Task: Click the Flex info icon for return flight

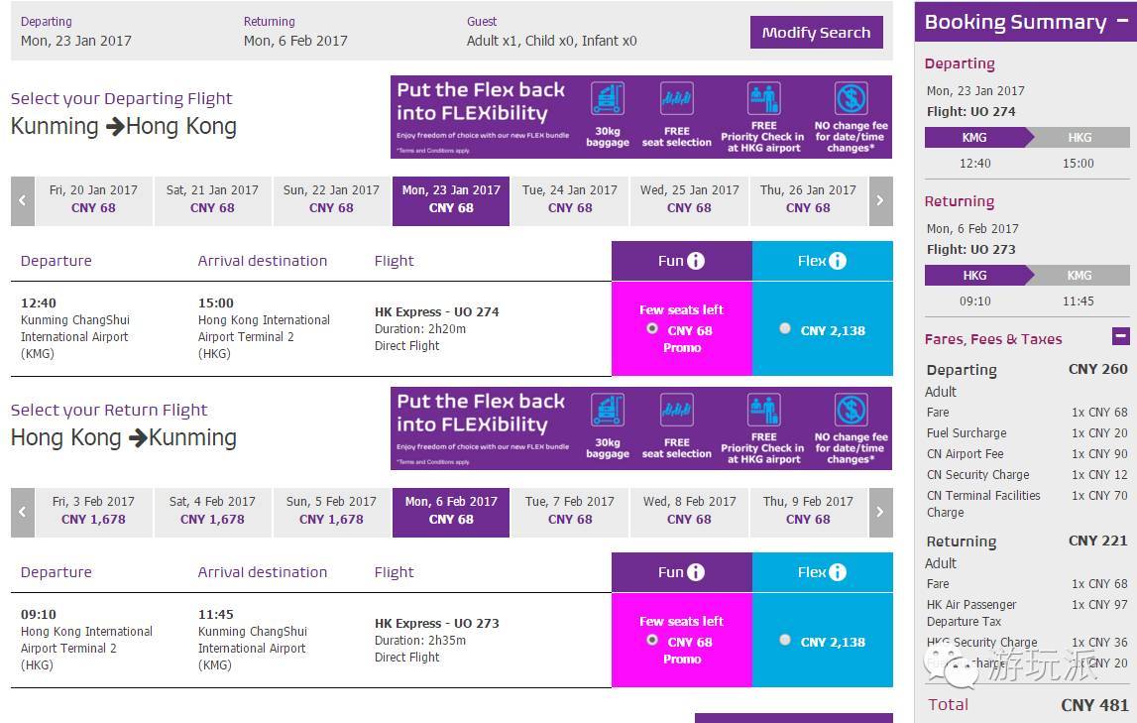Action: click(838, 572)
